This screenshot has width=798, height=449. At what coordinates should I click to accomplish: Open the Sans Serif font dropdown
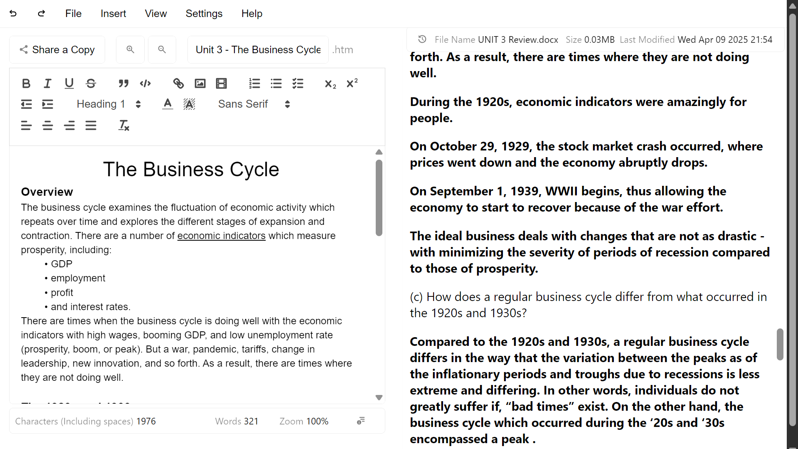[254, 104]
